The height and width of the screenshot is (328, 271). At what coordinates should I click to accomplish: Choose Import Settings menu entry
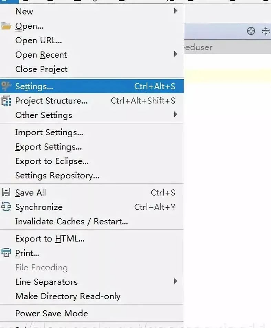click(x=92, y=132)
